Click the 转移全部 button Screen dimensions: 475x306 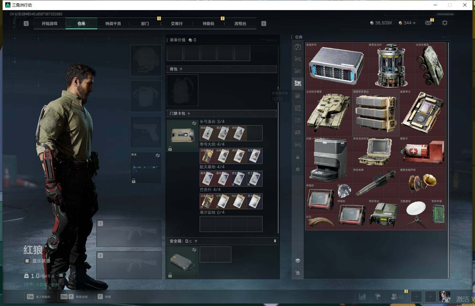pos(74,297)
